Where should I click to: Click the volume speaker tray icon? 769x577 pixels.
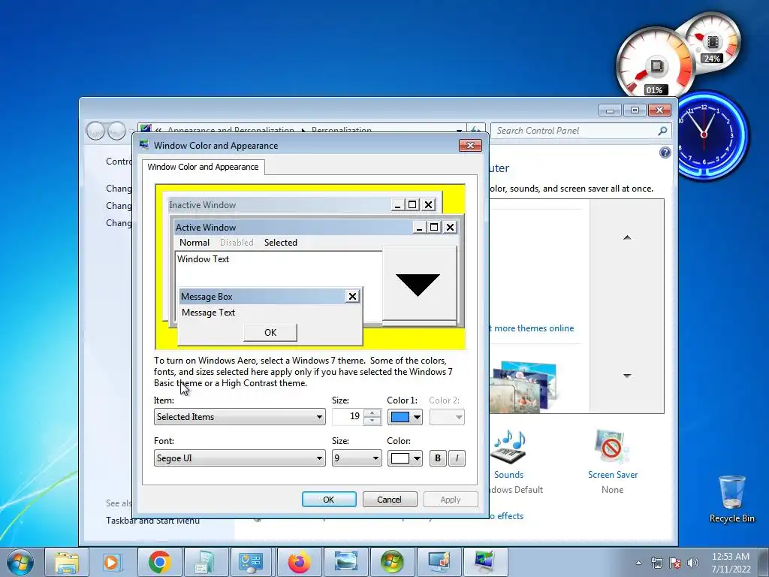pos(693,563)
